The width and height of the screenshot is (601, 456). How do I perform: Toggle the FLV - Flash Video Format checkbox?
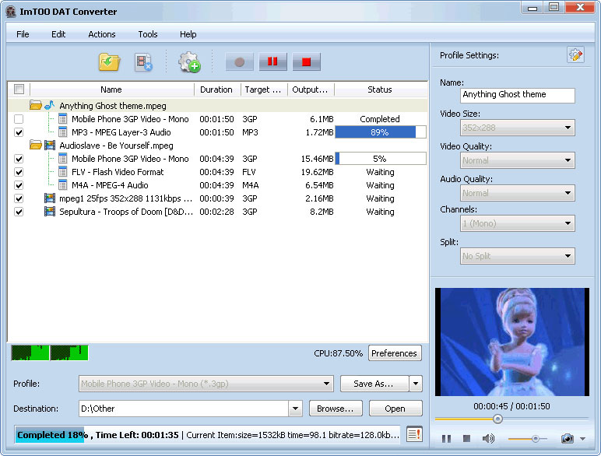pos(19,172)
